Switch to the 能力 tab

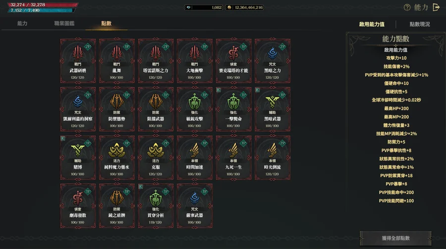click(x=22, y=23)
